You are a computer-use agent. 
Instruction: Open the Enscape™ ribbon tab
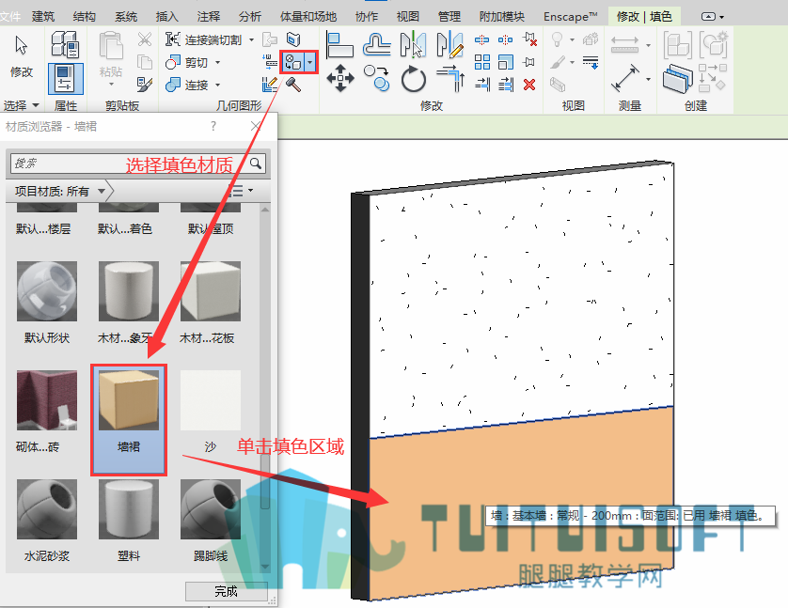(x=571, y=17)
